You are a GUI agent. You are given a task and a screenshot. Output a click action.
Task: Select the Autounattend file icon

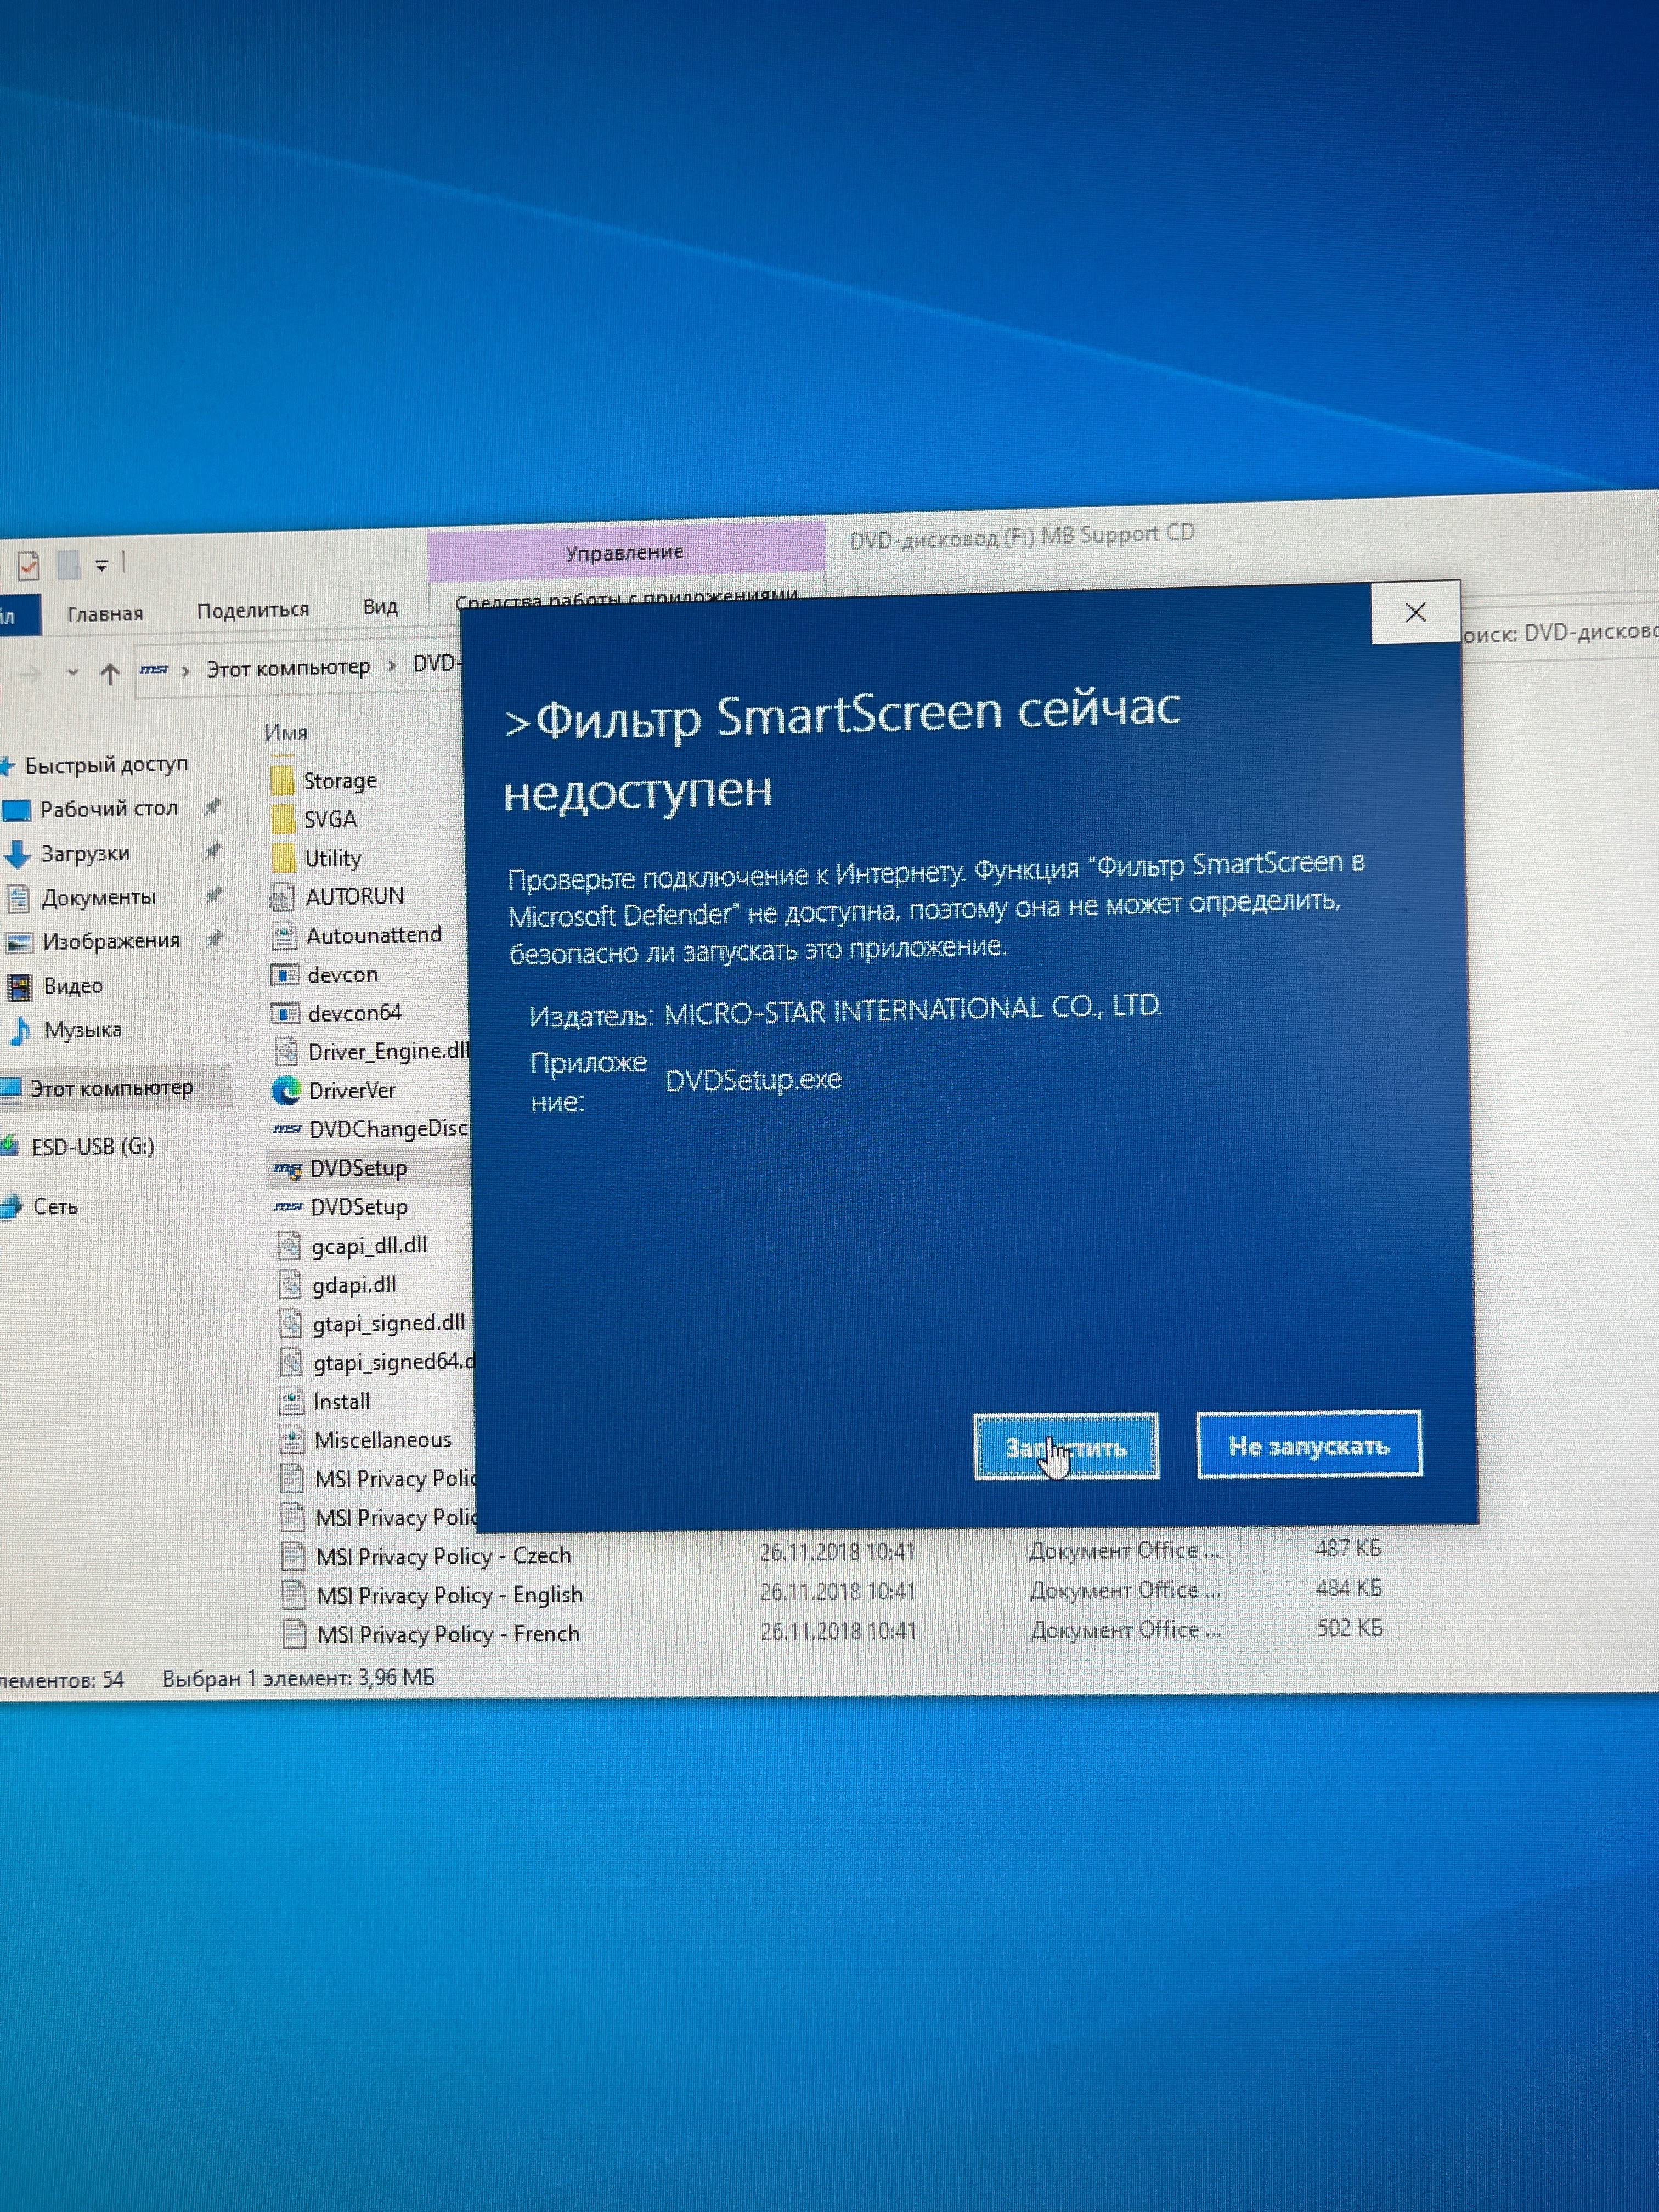(x=284, y=936)
